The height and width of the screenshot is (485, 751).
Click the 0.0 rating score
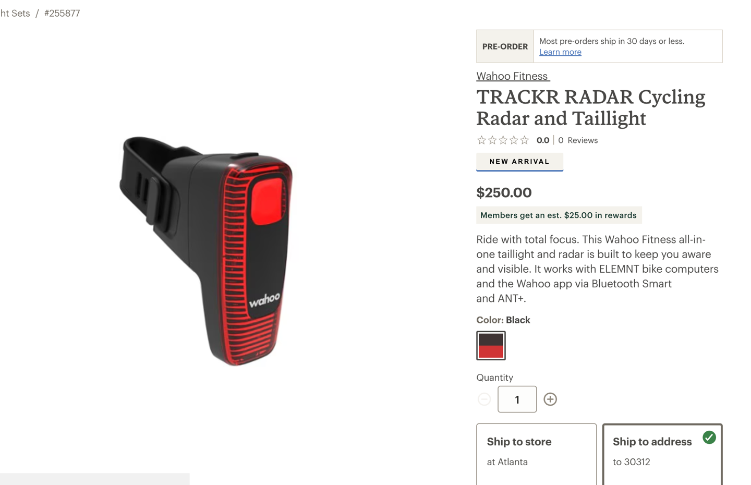(x=543, y=140)
